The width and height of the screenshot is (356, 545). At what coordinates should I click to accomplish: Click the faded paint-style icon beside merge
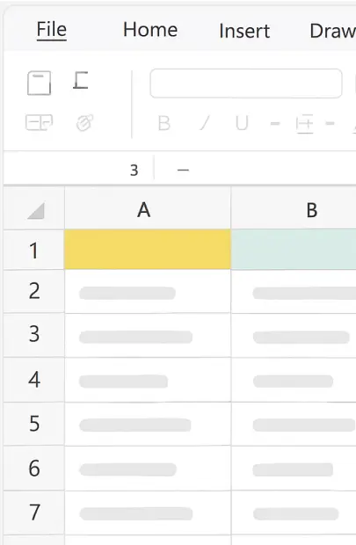coord(85,123)
